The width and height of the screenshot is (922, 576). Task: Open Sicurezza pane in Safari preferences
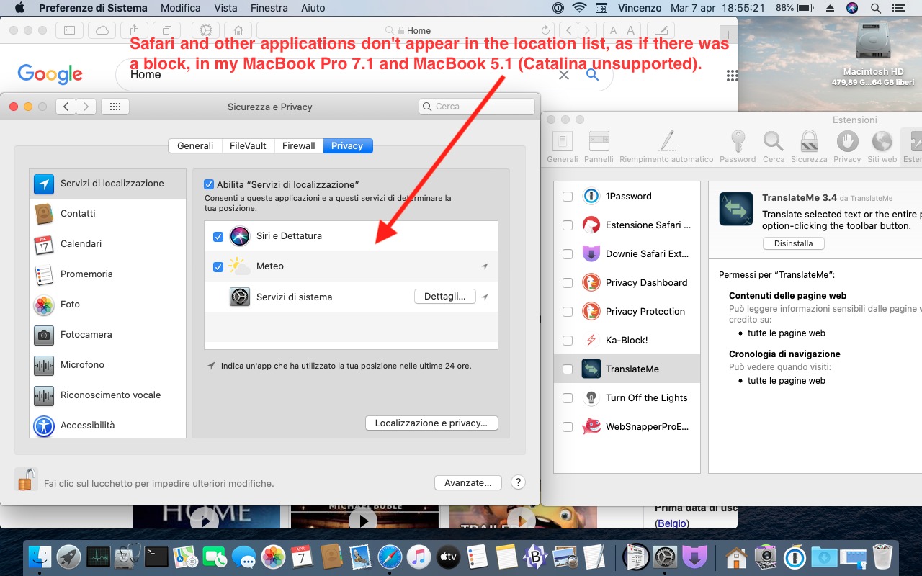coord(809,147)
